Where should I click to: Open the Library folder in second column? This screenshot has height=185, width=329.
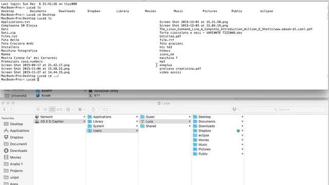(x=113, y=121)
